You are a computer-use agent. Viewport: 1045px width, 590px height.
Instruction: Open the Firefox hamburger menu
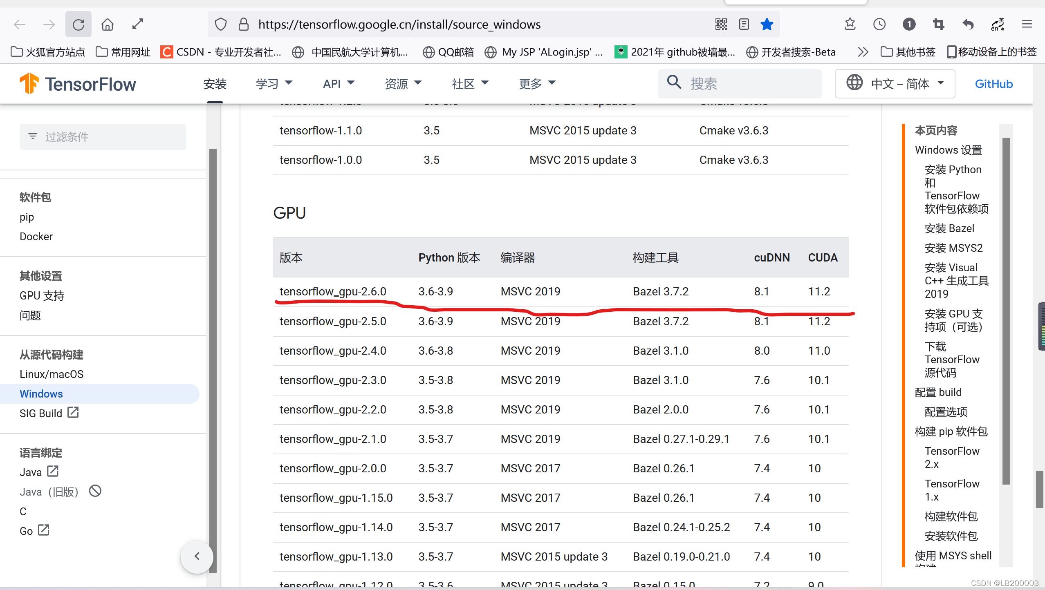coord(1027,25)
